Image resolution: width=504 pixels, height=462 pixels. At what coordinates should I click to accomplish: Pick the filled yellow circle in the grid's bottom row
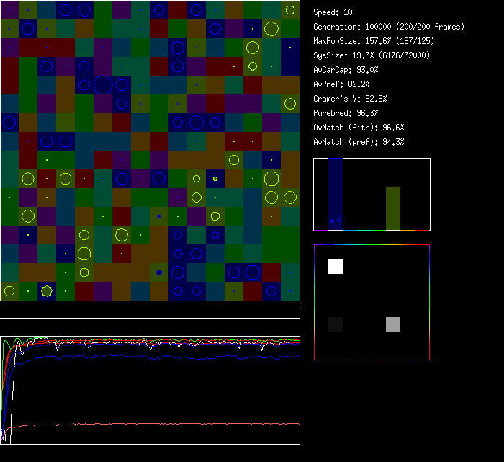pyautogui.click(x=47, y=291)
